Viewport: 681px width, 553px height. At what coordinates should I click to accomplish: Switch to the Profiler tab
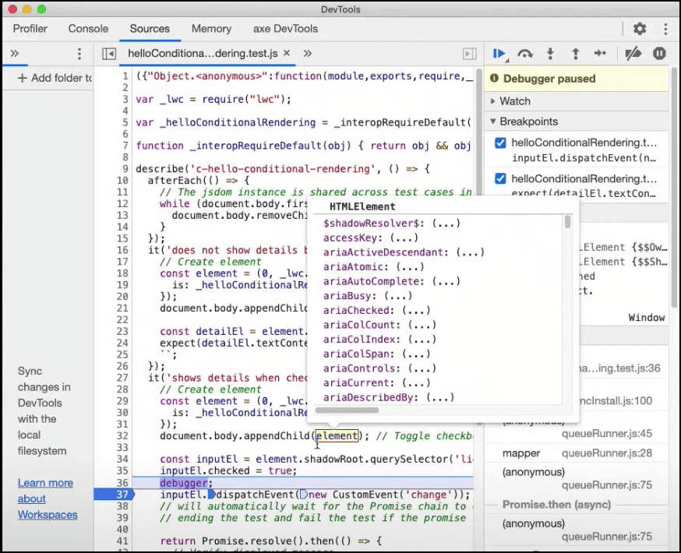(30, 29)
